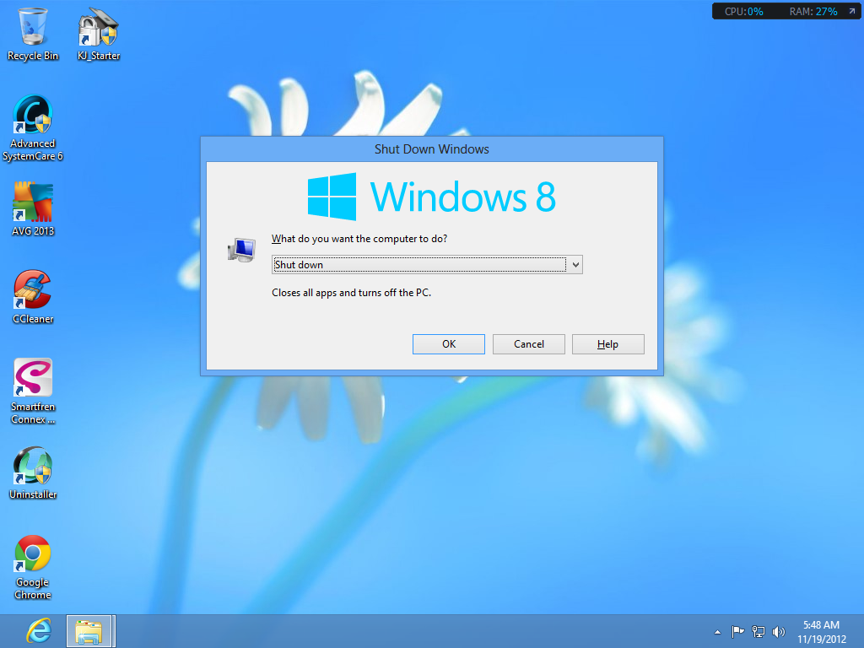This screenshot has width=864, height=648.
Task: Open the network tray icon
Action: click(x=759, y=631)
